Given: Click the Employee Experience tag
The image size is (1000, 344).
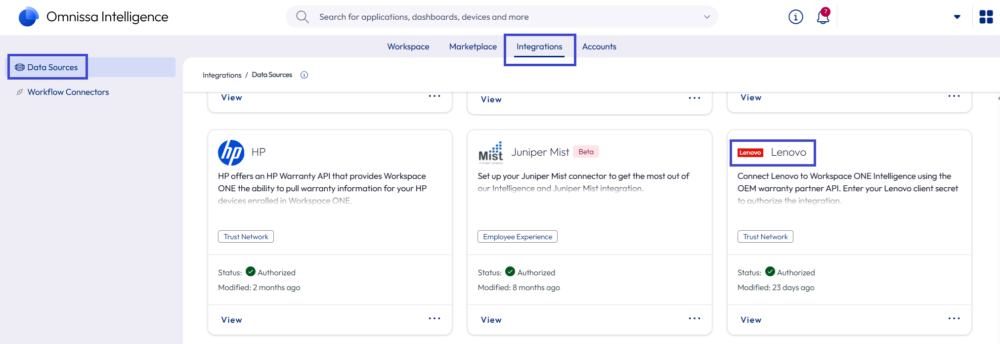Looking at the screenshot, I should [518, 237].
